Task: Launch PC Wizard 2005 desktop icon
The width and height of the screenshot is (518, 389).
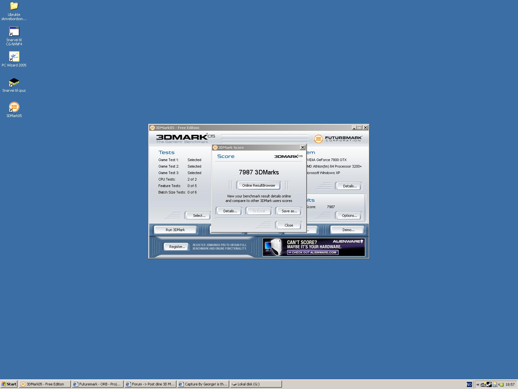Action: 14,59
